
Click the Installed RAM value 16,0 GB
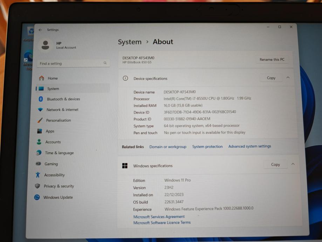pos(183,105)
